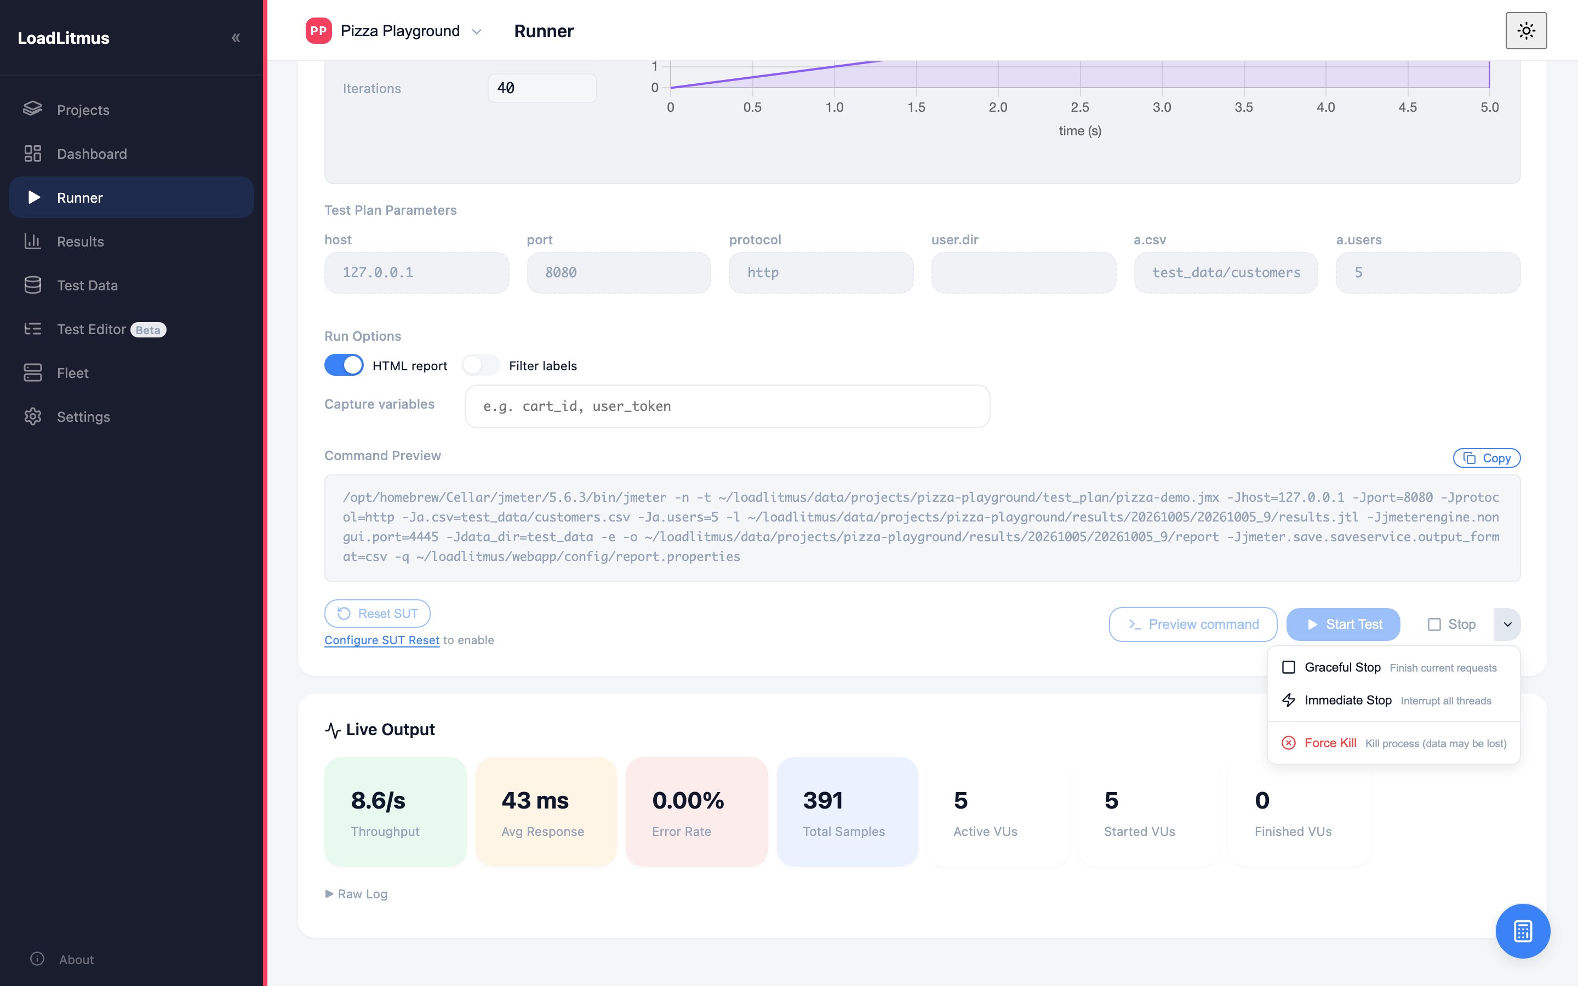The height and width of the screenshot is (986, 1578).
Task: Click the PP project avatar badge
Action: click(318, 31)
